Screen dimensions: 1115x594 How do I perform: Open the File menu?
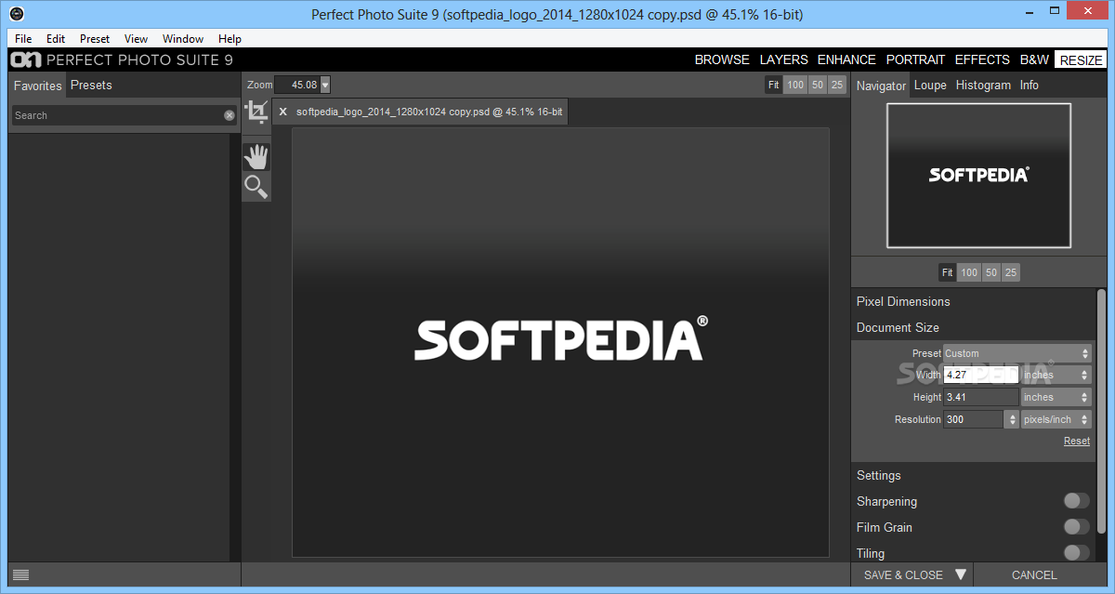pyautogui.click(x=23, y=39)
